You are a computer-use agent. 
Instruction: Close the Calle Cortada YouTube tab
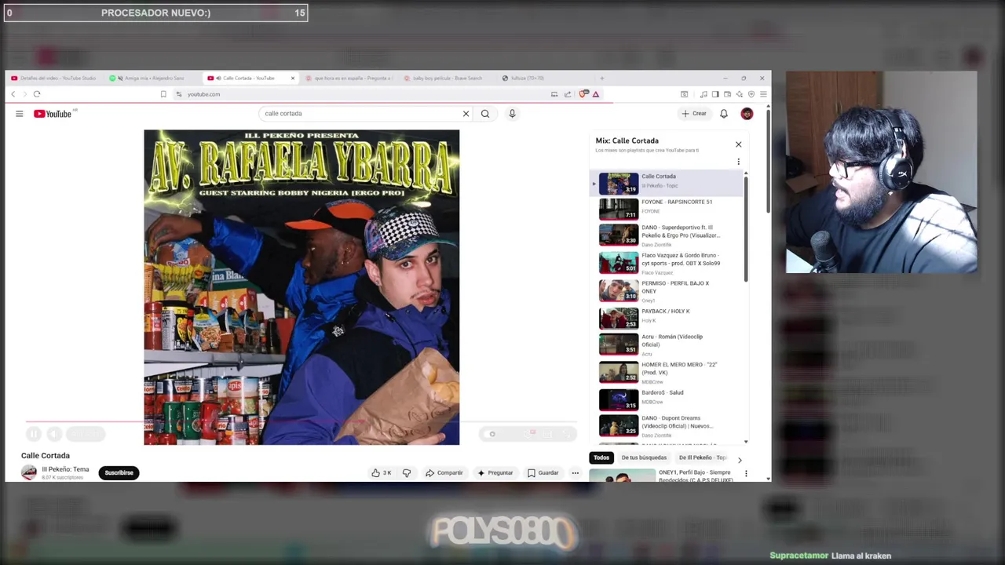pos(293,78)
